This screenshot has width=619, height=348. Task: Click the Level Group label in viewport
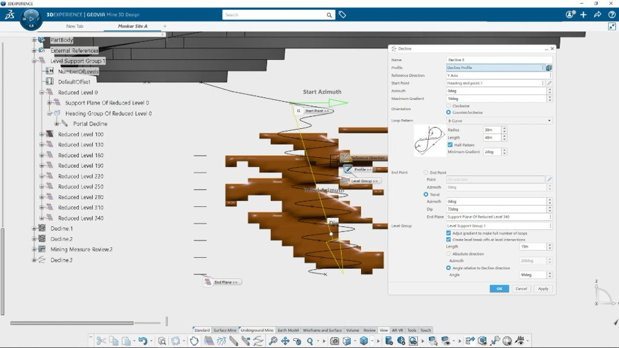[364, 181]
